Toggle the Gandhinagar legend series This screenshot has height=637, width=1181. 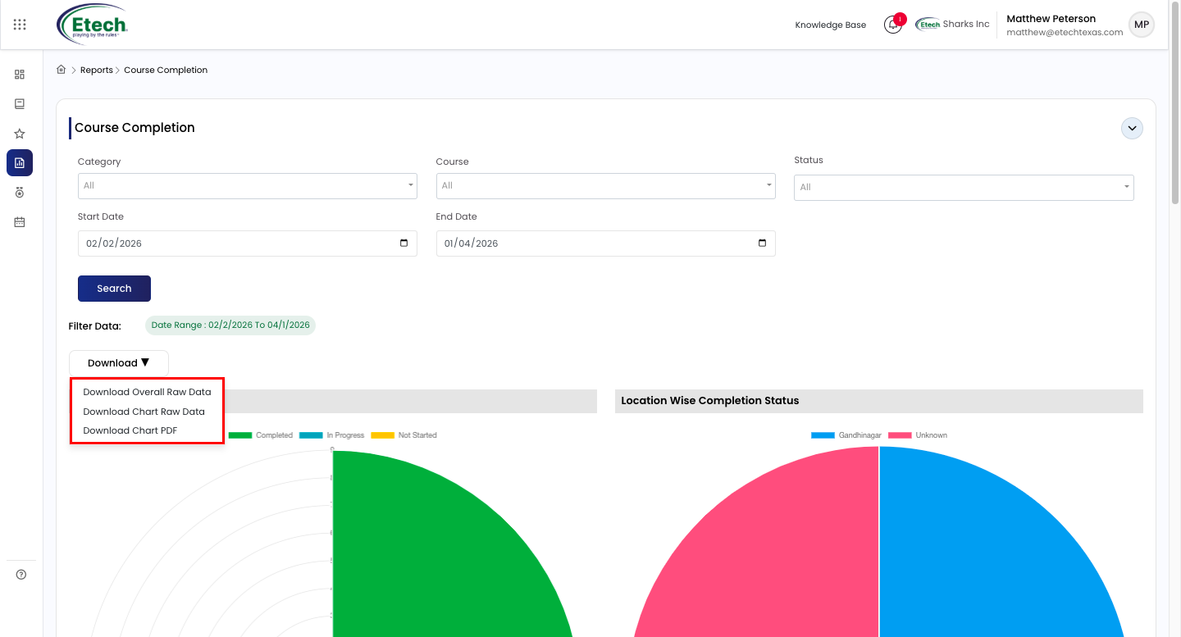846,435
